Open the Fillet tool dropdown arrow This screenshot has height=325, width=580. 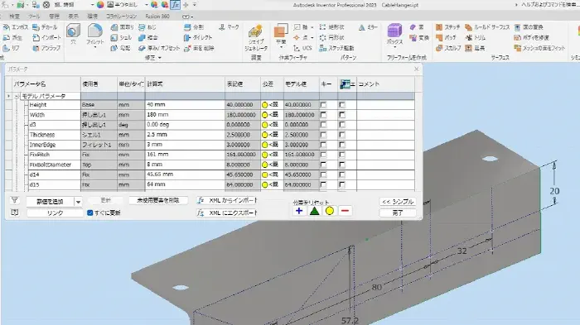coord(95,47)
